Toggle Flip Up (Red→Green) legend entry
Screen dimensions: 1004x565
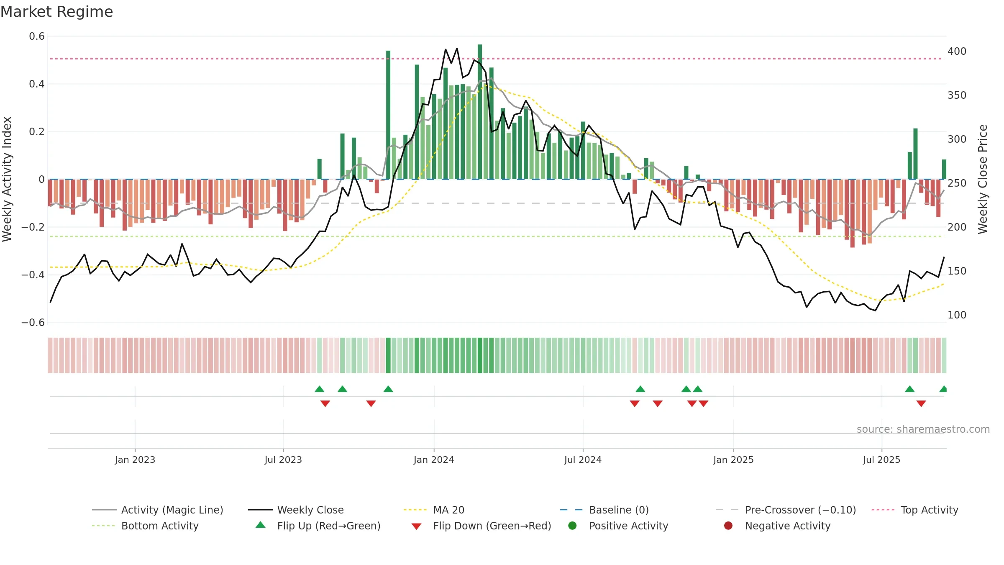tap(318, 526)
